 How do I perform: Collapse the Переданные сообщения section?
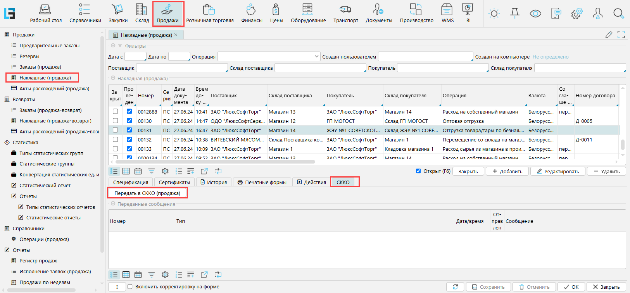pos(113,204)
